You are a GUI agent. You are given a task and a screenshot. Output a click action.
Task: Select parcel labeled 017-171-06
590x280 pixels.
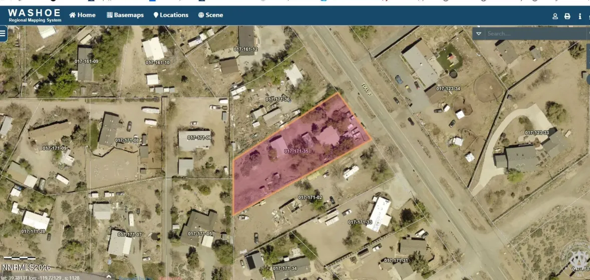pyautogui.click(x=199, y=137)
